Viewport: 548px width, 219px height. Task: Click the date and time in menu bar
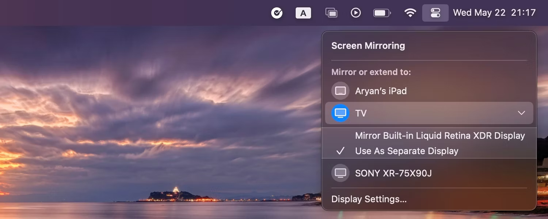click(494, 12)
